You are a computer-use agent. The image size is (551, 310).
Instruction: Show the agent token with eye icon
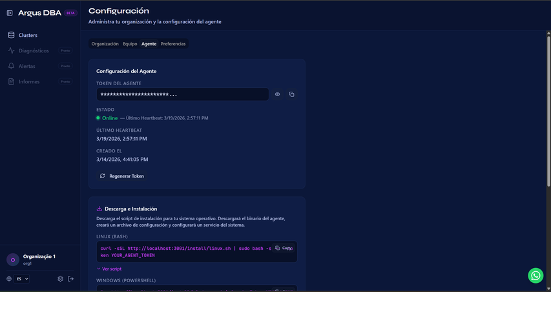[277, 94]
